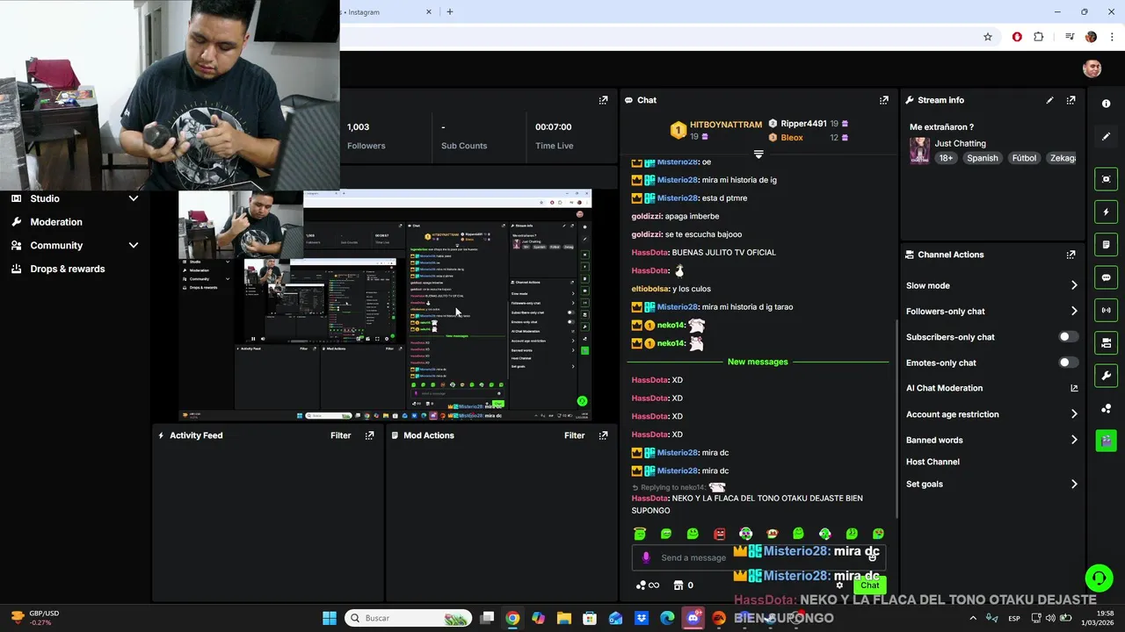
Task: Toggle broadcast signal icon in right rail
Action: tap(1106, 310)
